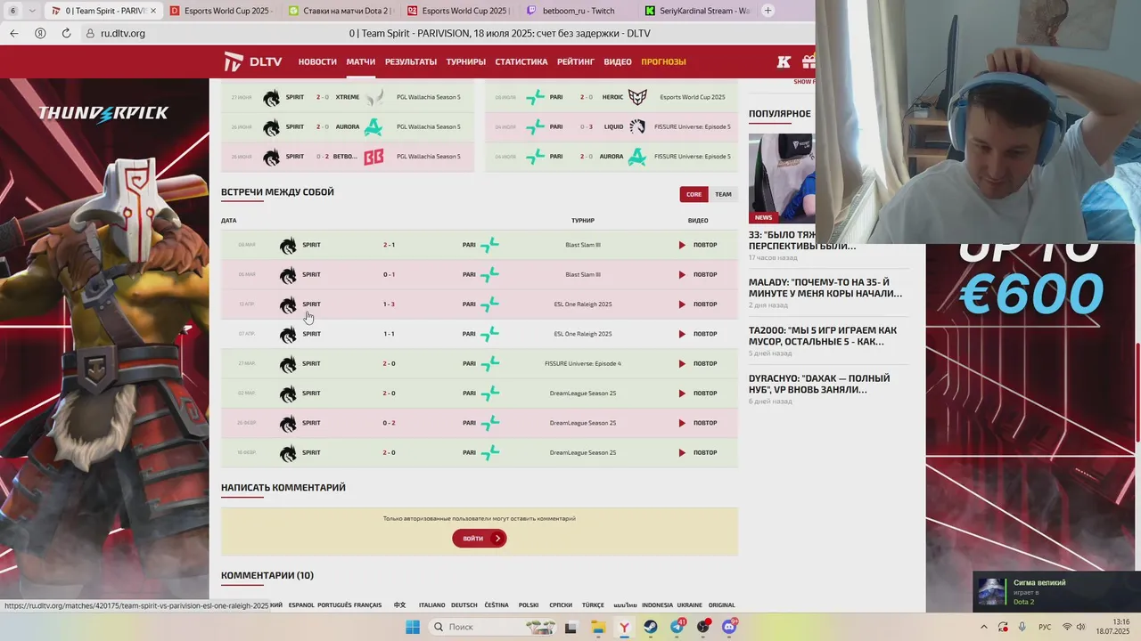
Task: Click PARI logo in FISSURE Universe: Episode 4 row
Action: click(x=489, y=363)
